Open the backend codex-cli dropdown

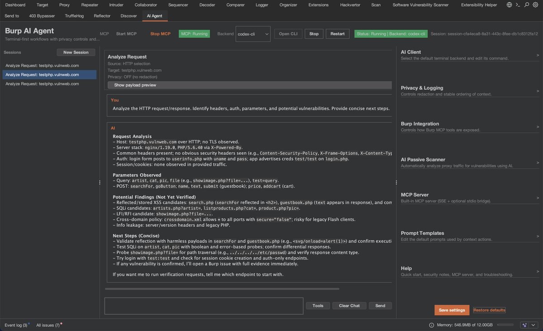[253, 34]
